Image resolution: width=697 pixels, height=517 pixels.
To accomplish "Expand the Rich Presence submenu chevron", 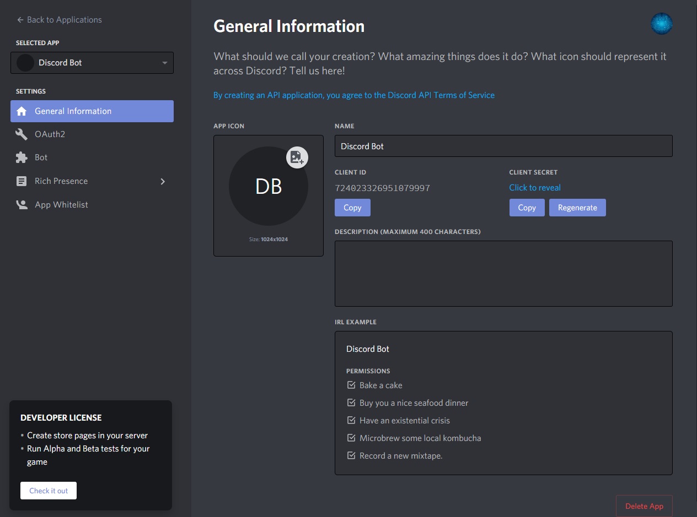I will [163, 181].
